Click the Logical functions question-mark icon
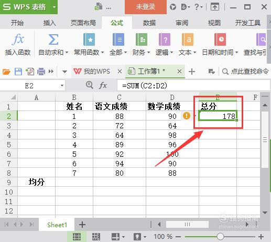The width and height of the screenshot is (271, 242). 165,39
